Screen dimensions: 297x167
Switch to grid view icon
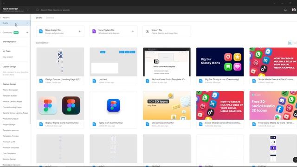(290, 43)
